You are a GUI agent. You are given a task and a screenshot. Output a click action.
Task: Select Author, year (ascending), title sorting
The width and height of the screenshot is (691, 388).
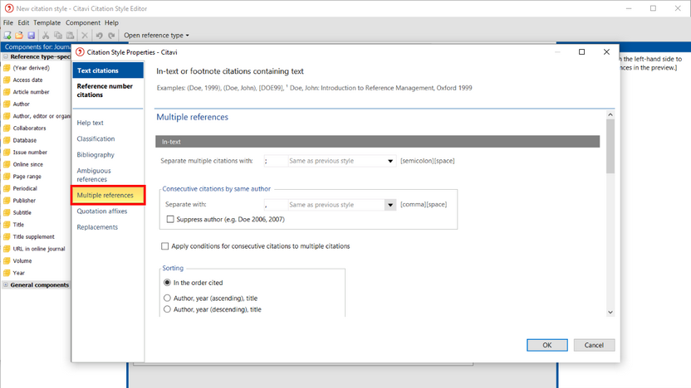167,298
